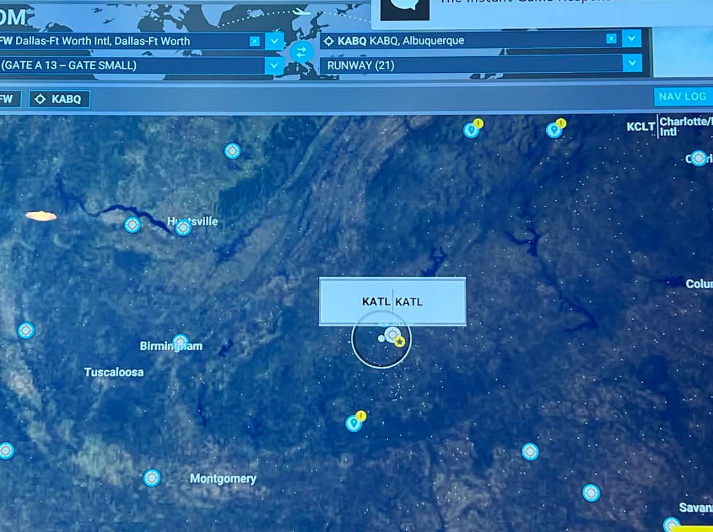Select the airport marker near Montgomery
713x532 pixels.
tap(152, 477)
